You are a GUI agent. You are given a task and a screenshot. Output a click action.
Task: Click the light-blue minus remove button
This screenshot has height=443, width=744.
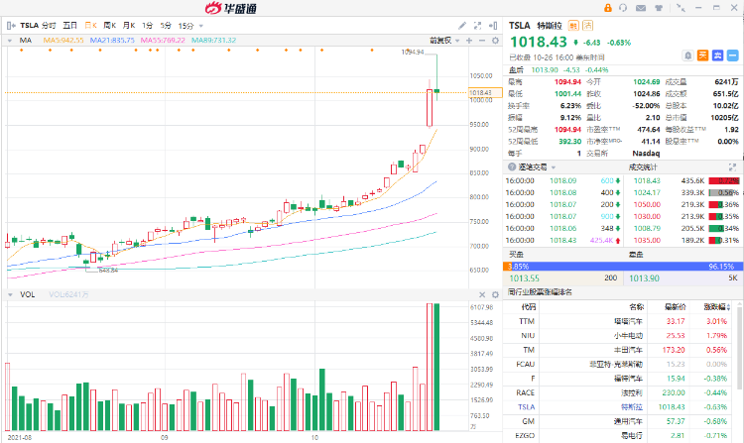click(733, 55)
